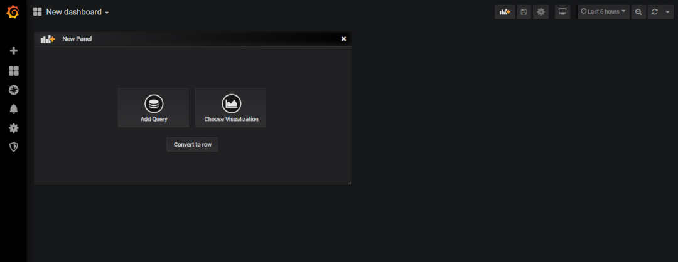Click the Choose Visualization button
Image resolution: width=678 pixels, height=262 pixels.
click(x=231, y=107)
